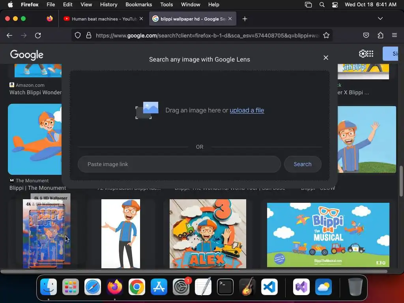Click the date and time clock
Image resolution: width=404 pixels, height=303 pixels.
tap(370, 4)
